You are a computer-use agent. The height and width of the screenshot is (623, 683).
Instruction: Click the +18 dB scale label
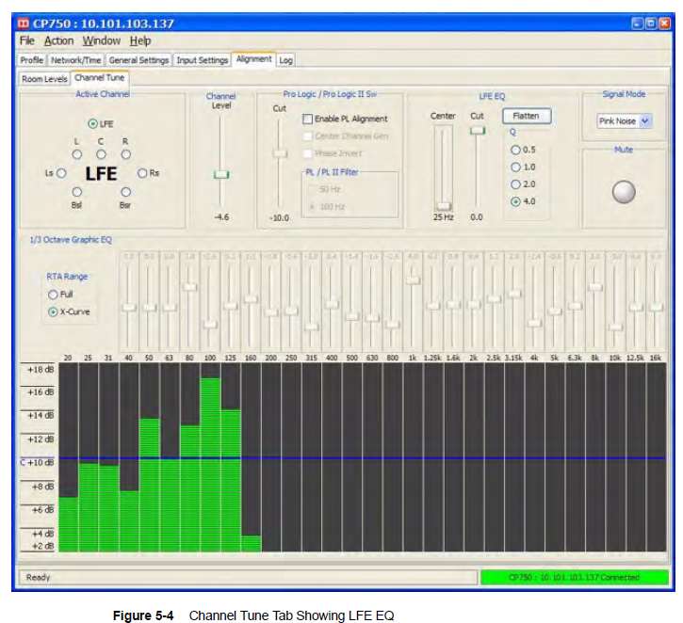point(41,369)
